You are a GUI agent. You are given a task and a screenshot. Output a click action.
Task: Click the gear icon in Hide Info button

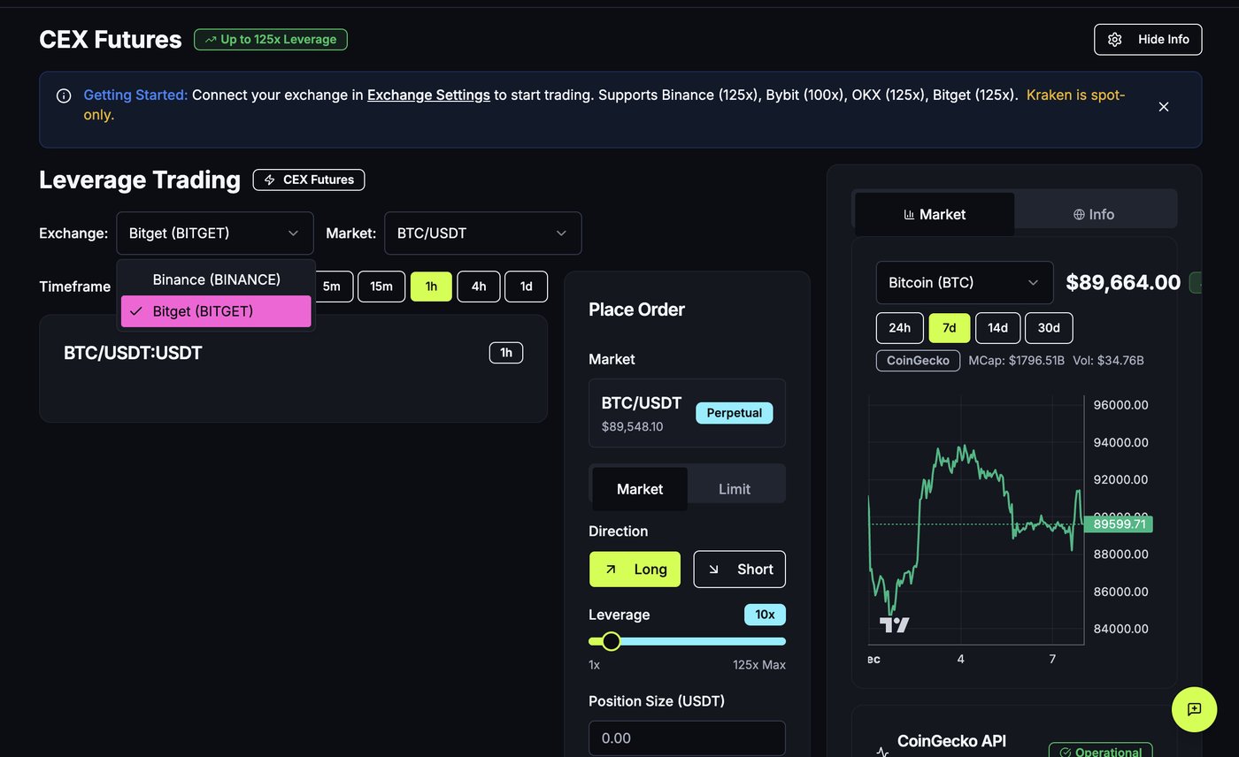click(x=1115, y=39)
